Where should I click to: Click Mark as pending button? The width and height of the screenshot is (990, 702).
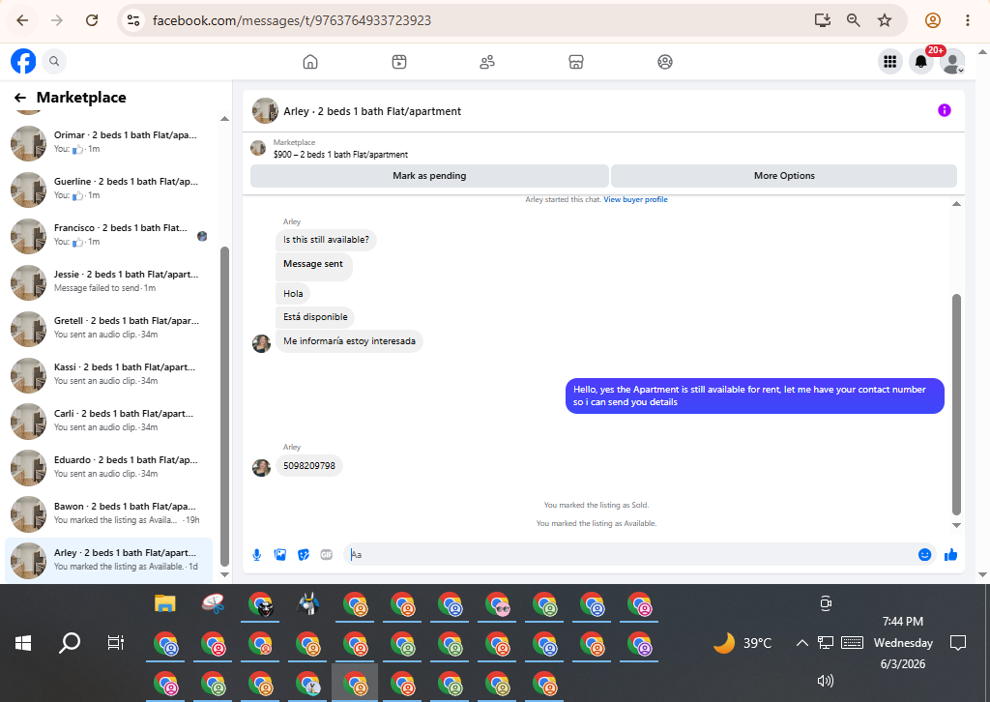click(x=429, y=176)
